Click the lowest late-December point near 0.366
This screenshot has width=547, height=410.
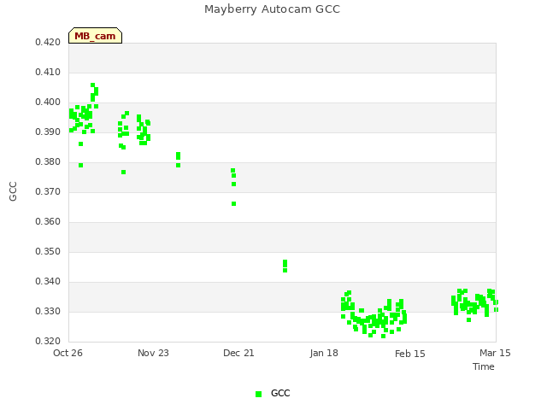(x=233, y=204)
